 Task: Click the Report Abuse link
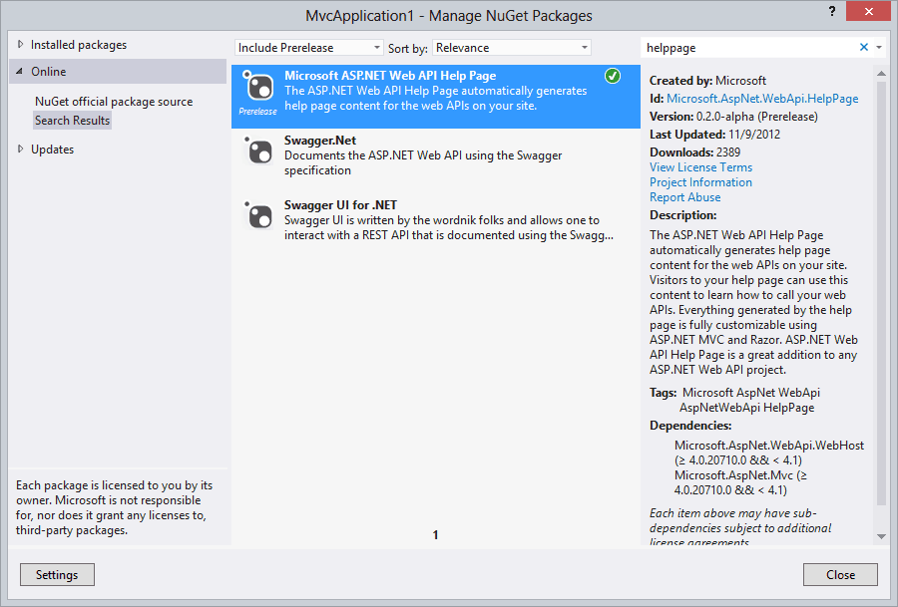(x=684, y=196)
